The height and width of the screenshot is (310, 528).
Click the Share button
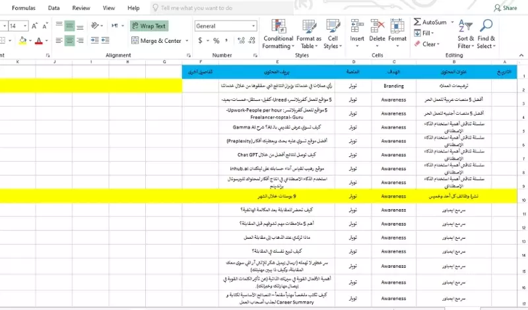pos(506,8)
